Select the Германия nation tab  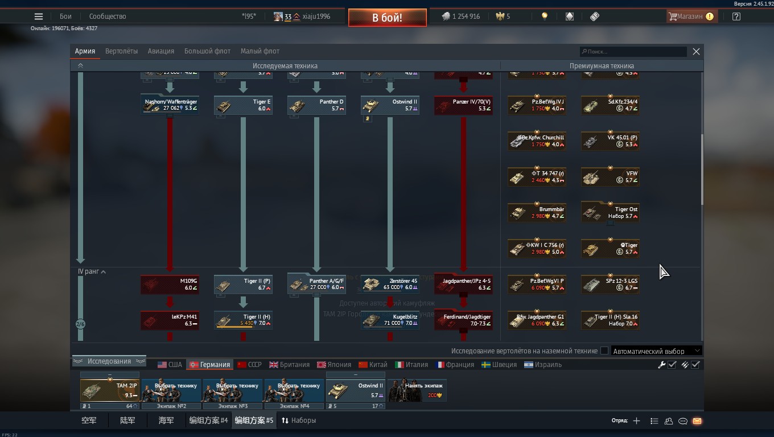pos(210,365)
